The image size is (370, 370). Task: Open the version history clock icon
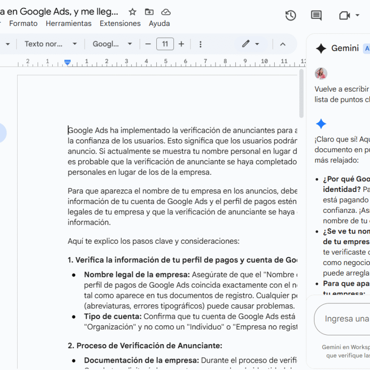click(290, 15)
